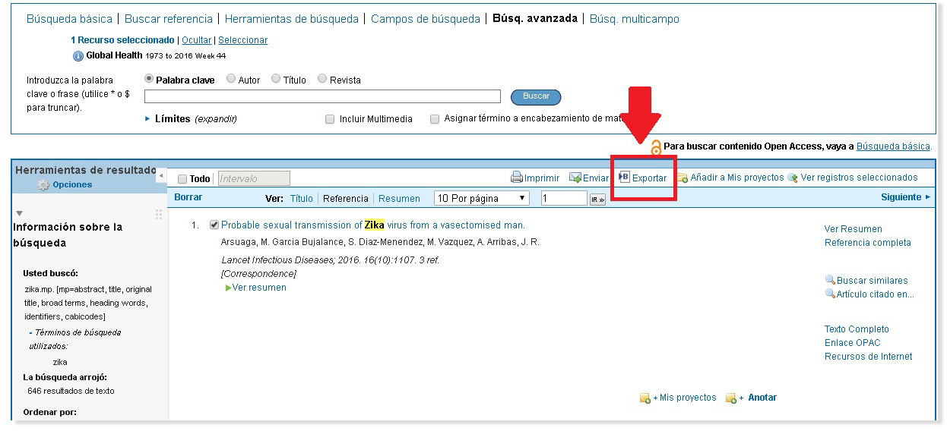
Task: Click the '646 resultados de texto' count
Action: (x=71, y=392)
